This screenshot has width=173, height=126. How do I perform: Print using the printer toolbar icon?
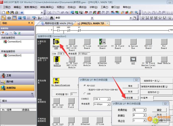pyautogui.click(x=16, y=13)
